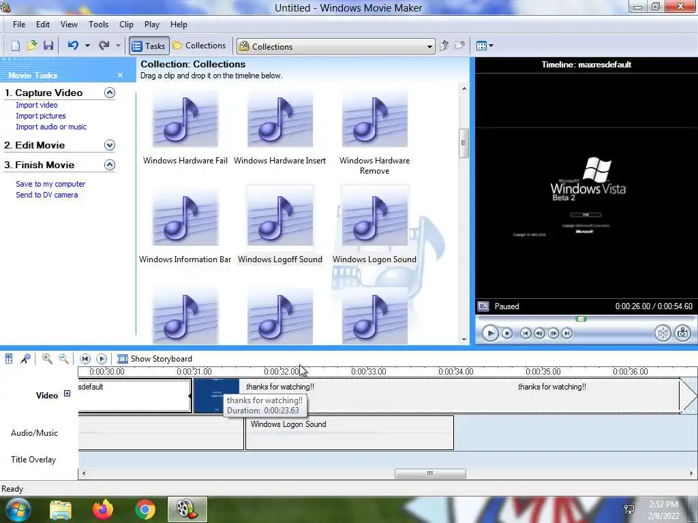Expand the Video track plus box

pos(67,393)
